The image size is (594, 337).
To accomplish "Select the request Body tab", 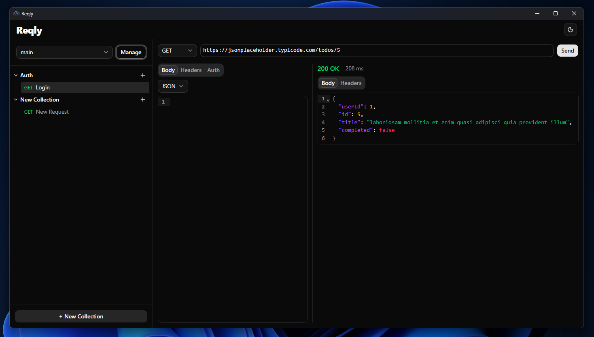I will [168, 70].
